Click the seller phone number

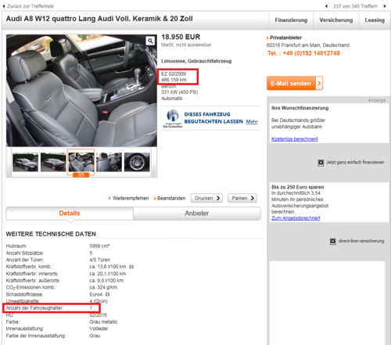pos(303,53)
